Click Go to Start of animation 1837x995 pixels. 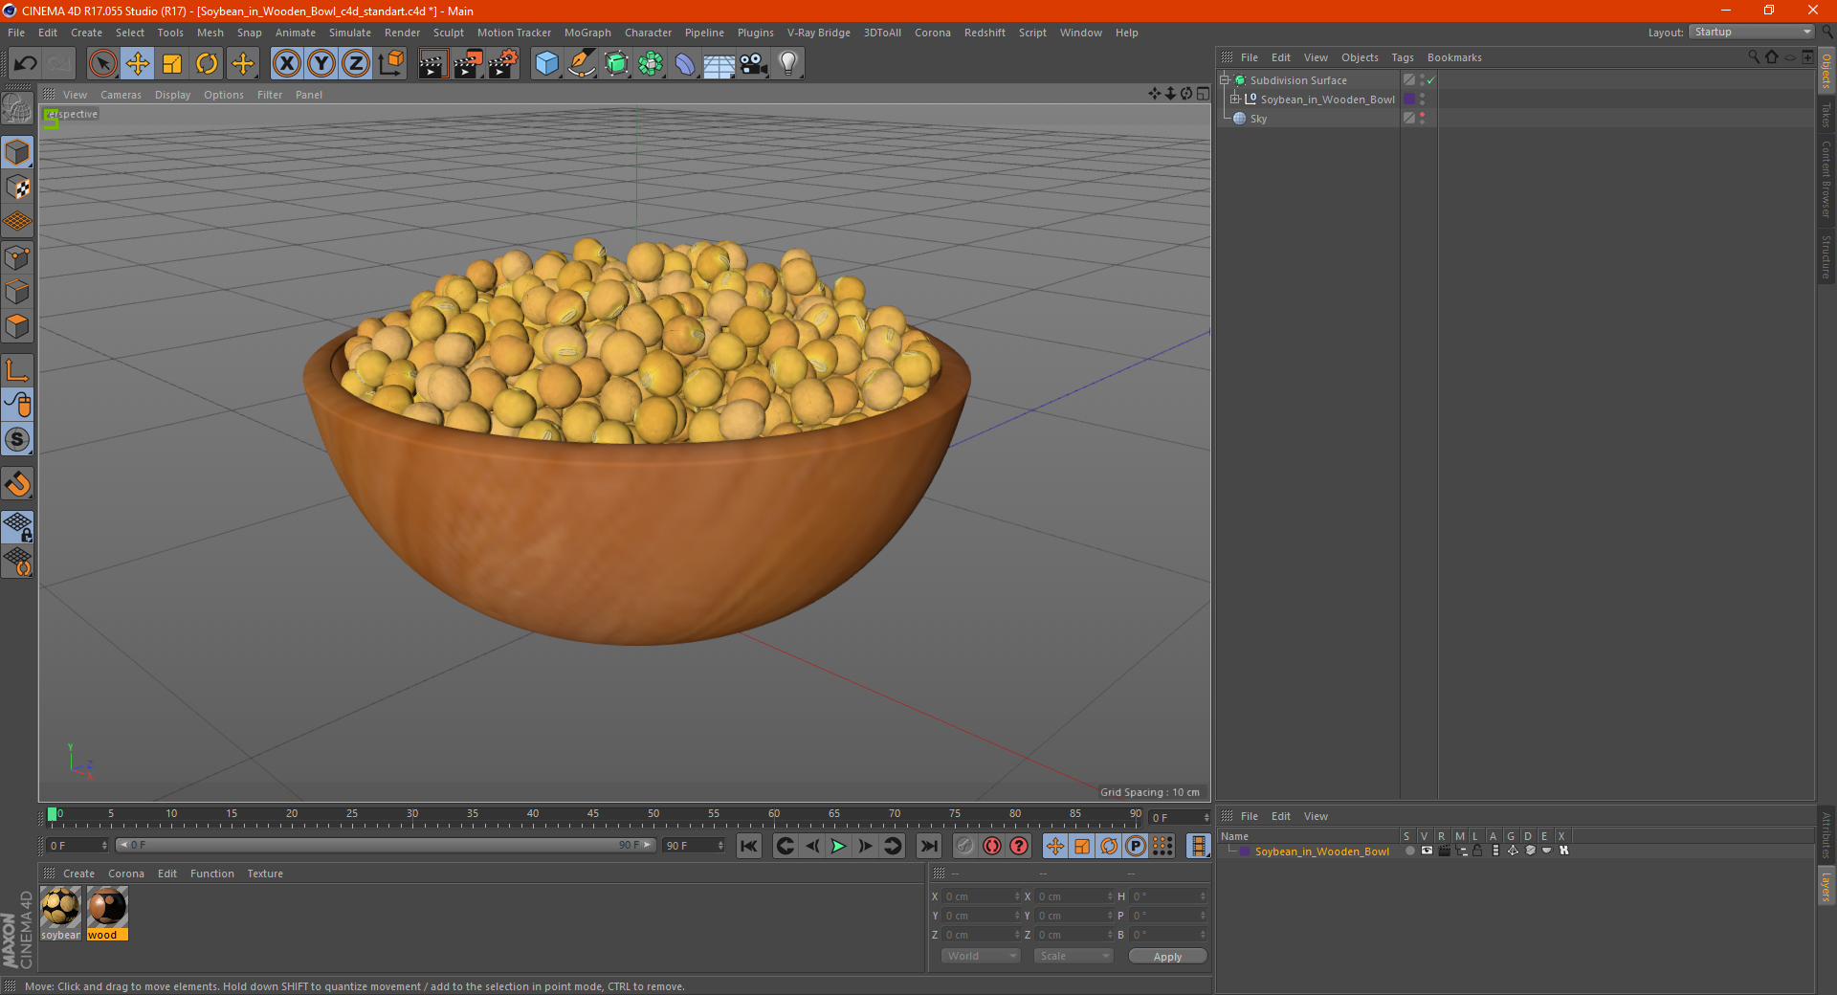point(749,846)
